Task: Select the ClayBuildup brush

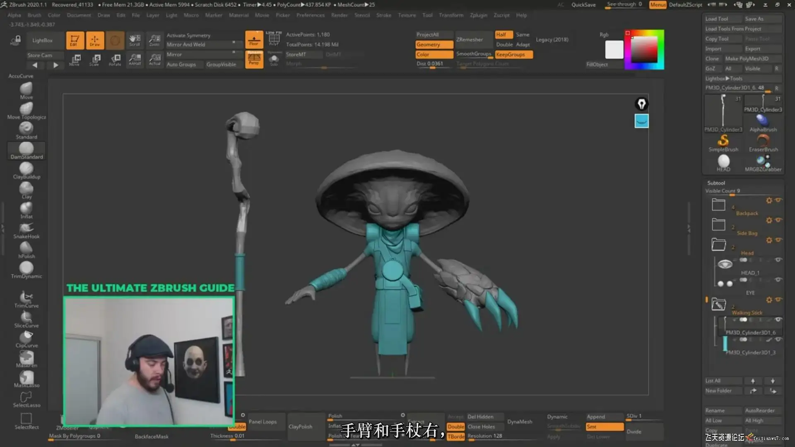Action: click(26, 169)
